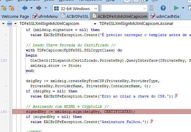Open the back-navigation history dropdown arrow
Screen dimensions: 191x132
(31, 8)
